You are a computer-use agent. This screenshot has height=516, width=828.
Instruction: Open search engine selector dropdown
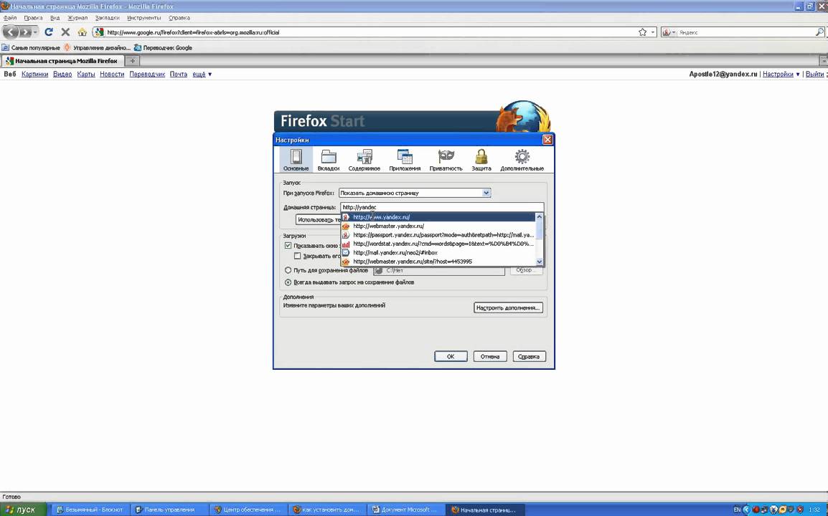(x=669, y=32)
